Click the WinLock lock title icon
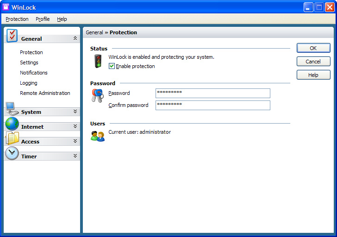 pyautogui.click(x=6, y=7)
